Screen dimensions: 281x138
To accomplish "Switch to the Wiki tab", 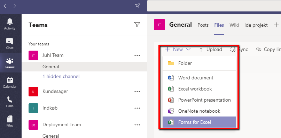I will pos(234,25).
